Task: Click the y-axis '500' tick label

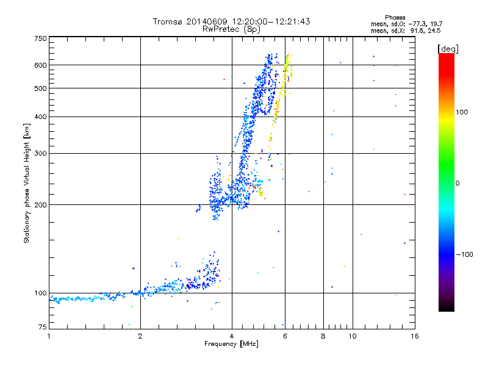Action: (40, 88)
